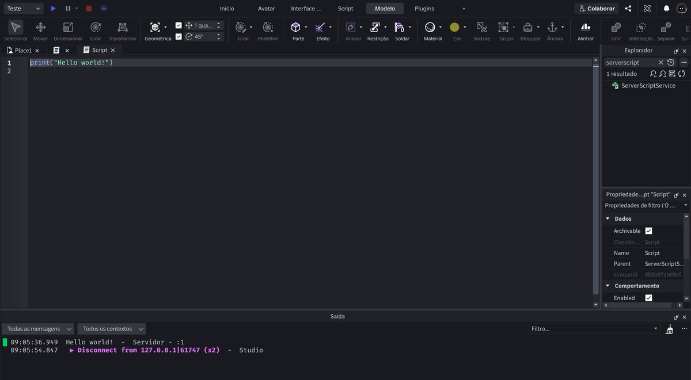Stop the test with the red square
This screenshot has height=380, width=691.
[89, 9]
